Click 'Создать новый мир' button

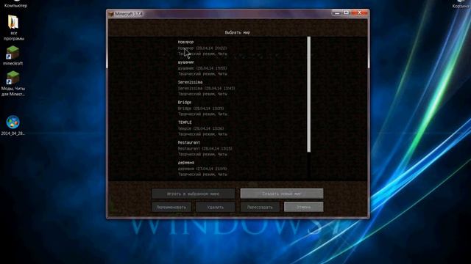[282, 194]
